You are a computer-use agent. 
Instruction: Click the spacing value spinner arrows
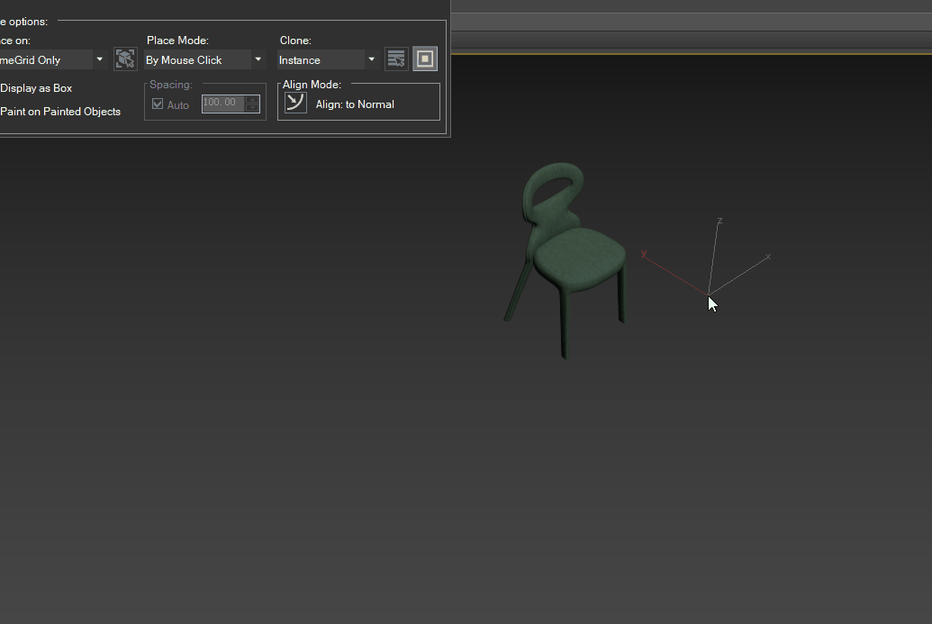click(x=252, y=104)
